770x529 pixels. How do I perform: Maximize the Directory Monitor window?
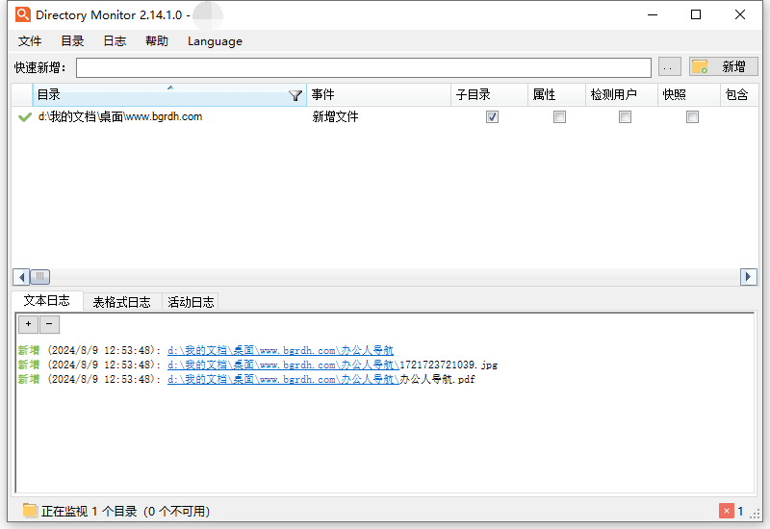(696, 14)
